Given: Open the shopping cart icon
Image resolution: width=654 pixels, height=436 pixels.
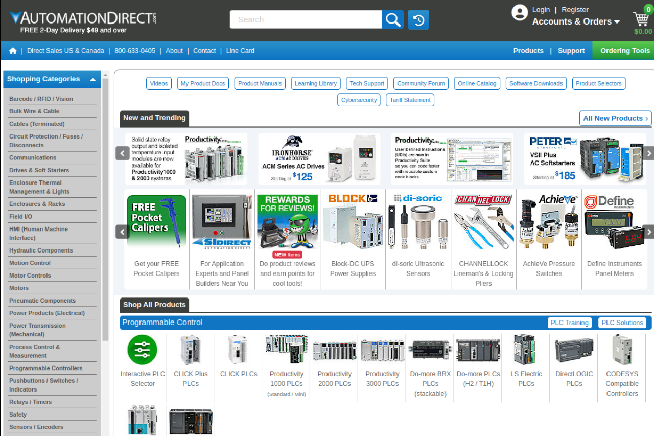Looking at the screenshot, I should [x=641, y=19].
